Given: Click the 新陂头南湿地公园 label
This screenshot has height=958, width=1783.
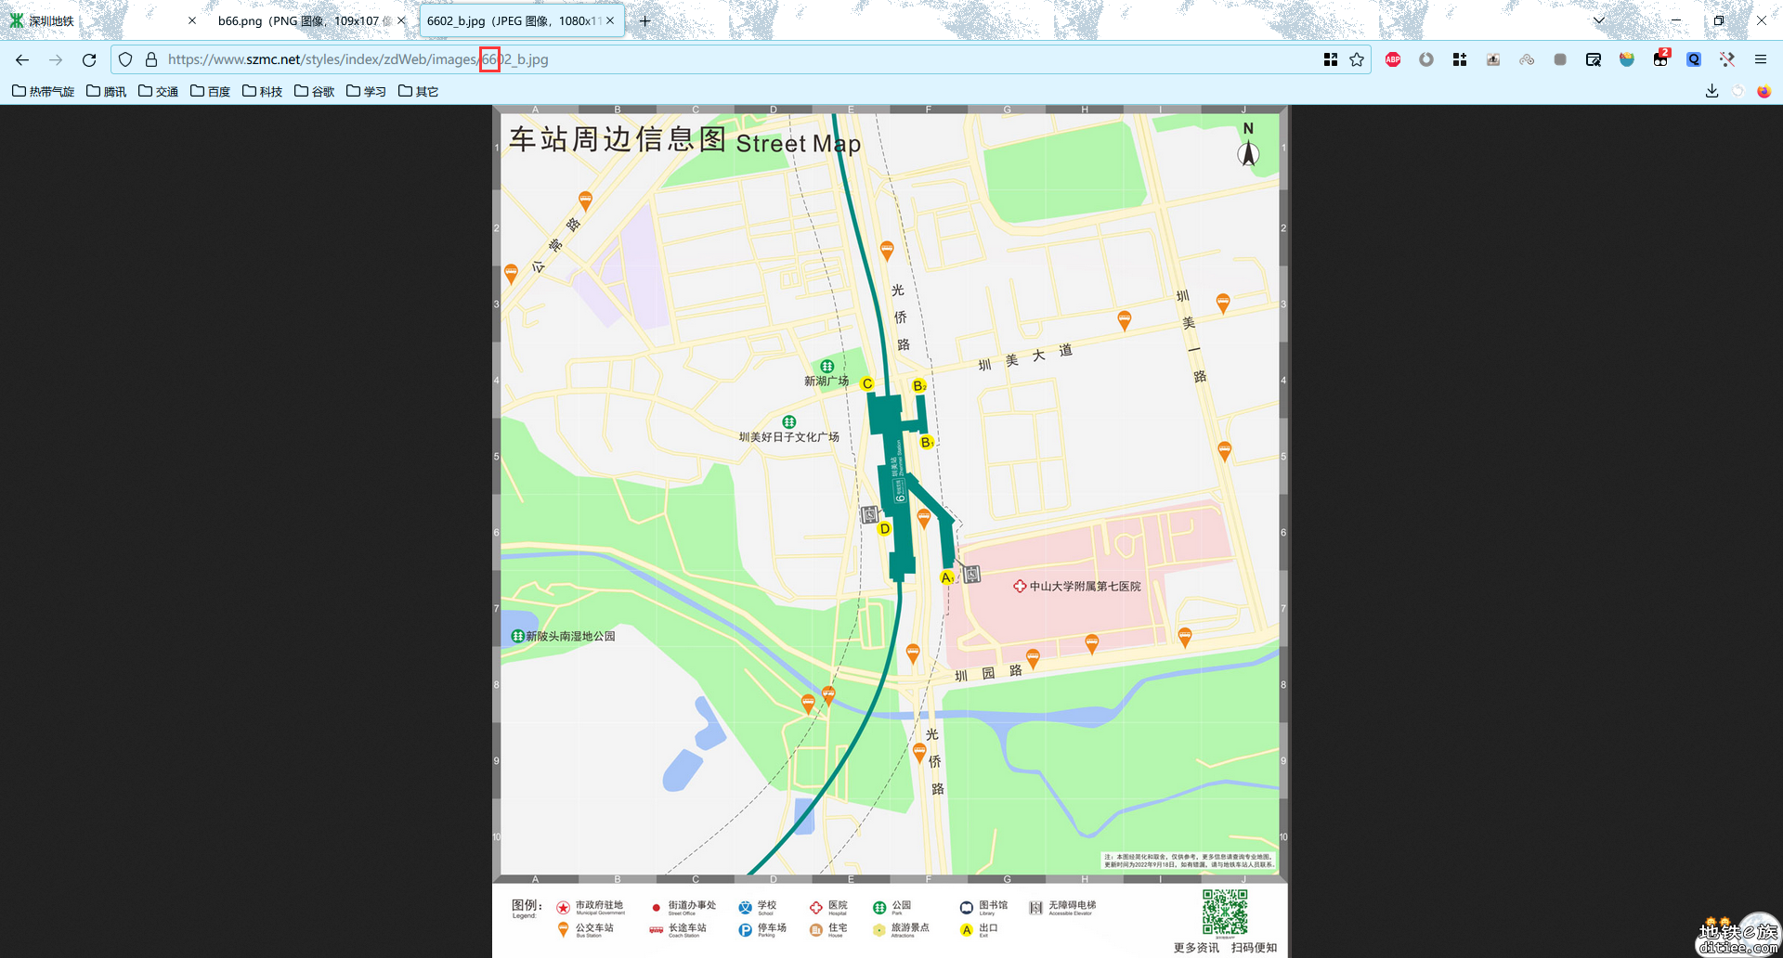Looking at the screenshot, I should point(570,637).
